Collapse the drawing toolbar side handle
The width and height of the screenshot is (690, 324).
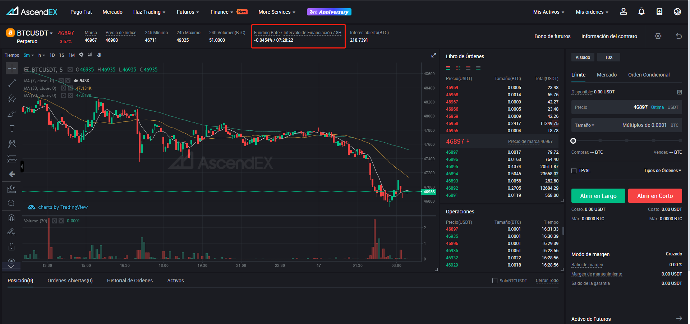click(x=22, y=166)
